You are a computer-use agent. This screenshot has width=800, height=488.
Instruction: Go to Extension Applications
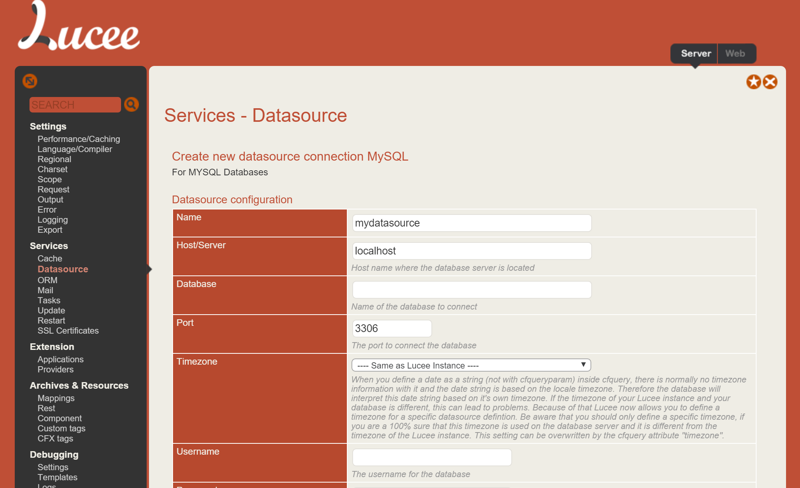coord(61,359)
